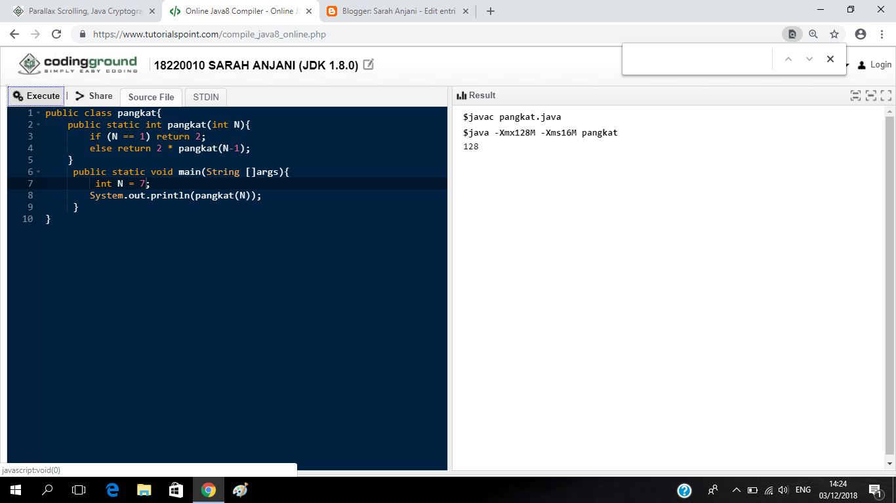This screenshot has width=896, height=503.
Task: Switch to the Online Java8 Compiler browser tab
Action: 236,11
